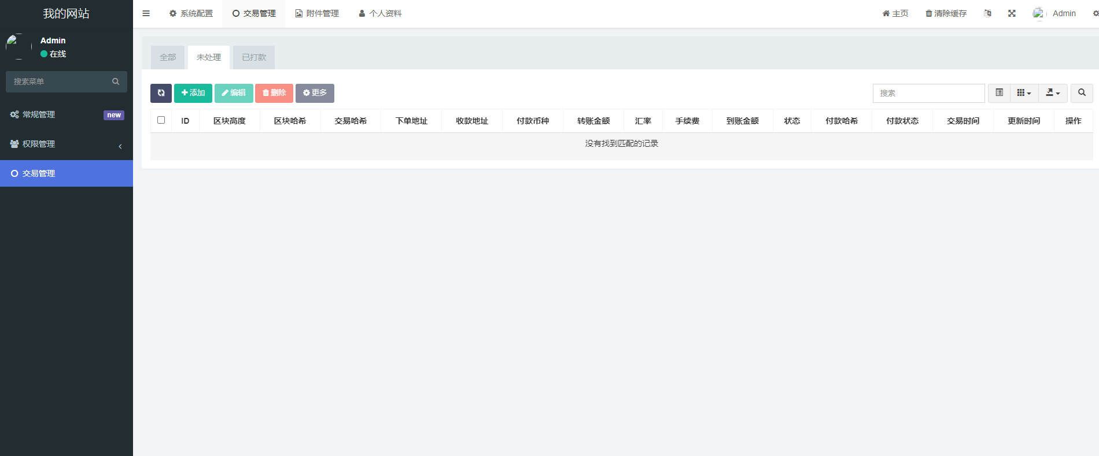Click the 区块高度 column header
The image size is (1099, 456).
(230, 121)
